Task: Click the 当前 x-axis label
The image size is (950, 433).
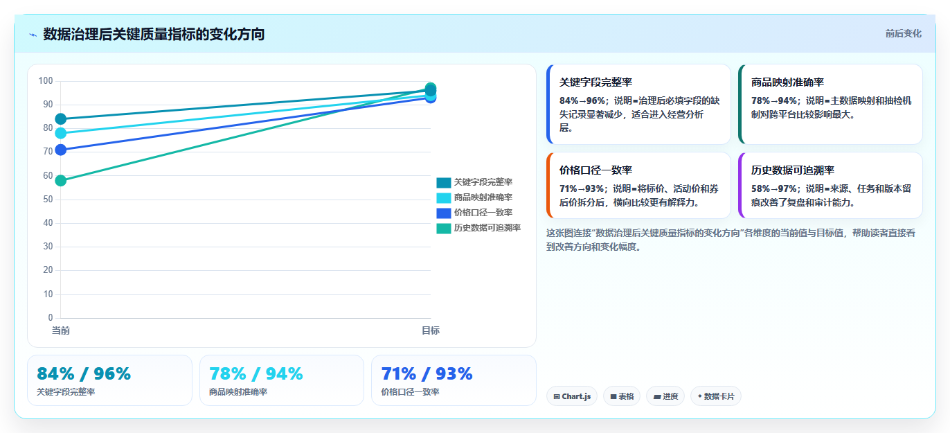Action: point(60,330)
